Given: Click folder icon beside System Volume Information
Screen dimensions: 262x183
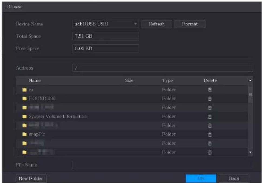Looking at the screenshot, I should click(25, 116).
